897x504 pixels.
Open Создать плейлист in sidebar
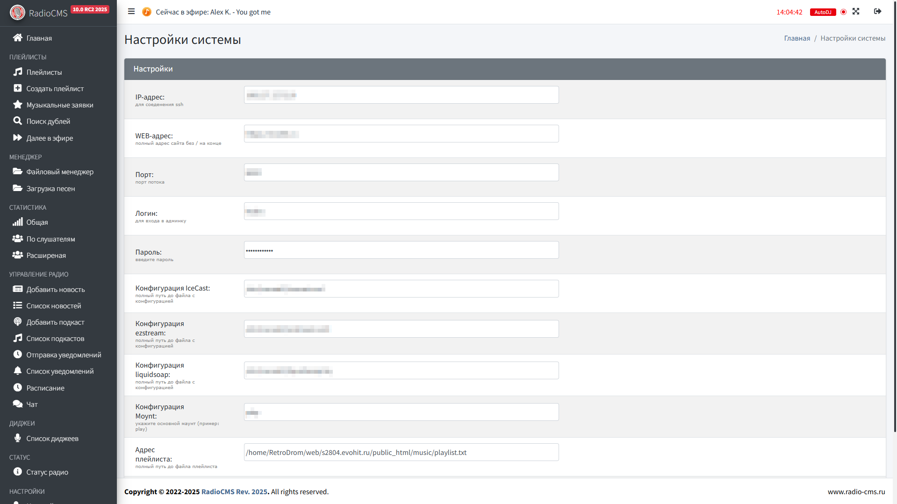click(x=55, y=89)
